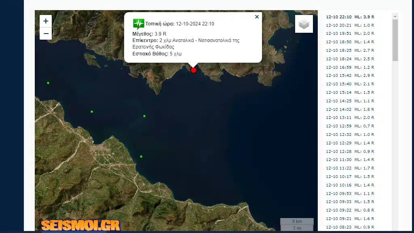The image size is (414, 233).
Task: Open the map layers selector
Action: point(304,24)
